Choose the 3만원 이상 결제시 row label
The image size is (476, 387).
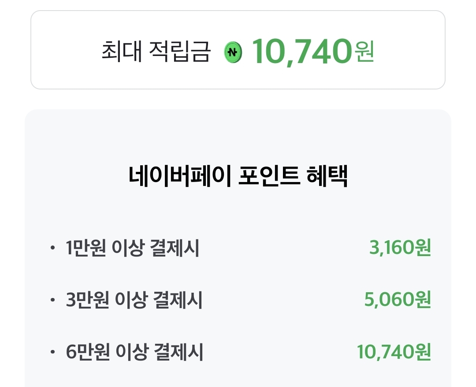point(134,301)
